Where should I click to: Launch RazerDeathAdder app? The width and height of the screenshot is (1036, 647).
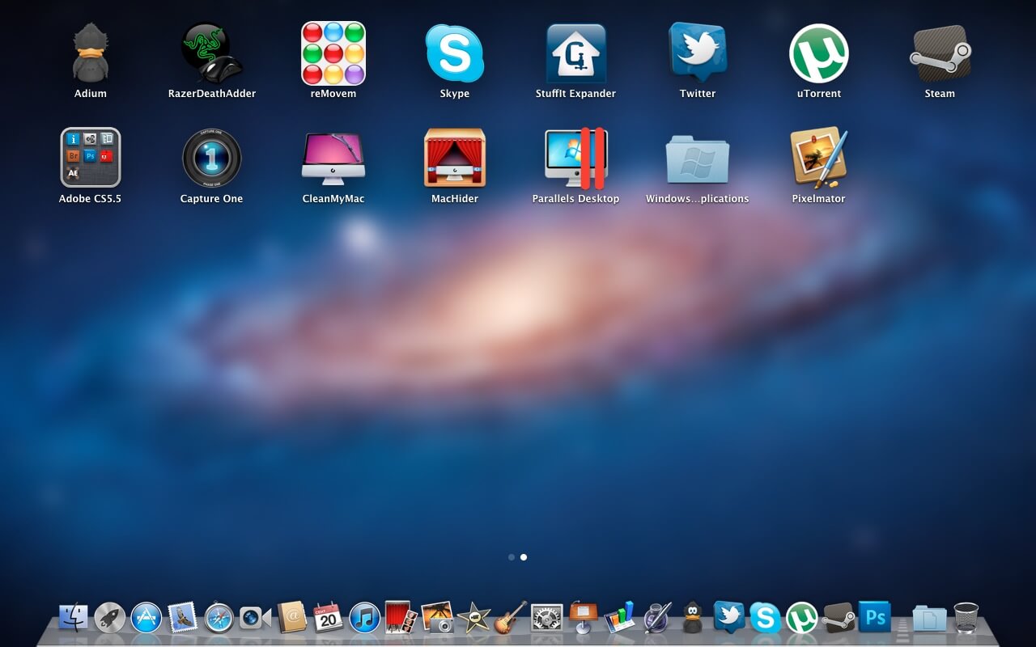211,53
